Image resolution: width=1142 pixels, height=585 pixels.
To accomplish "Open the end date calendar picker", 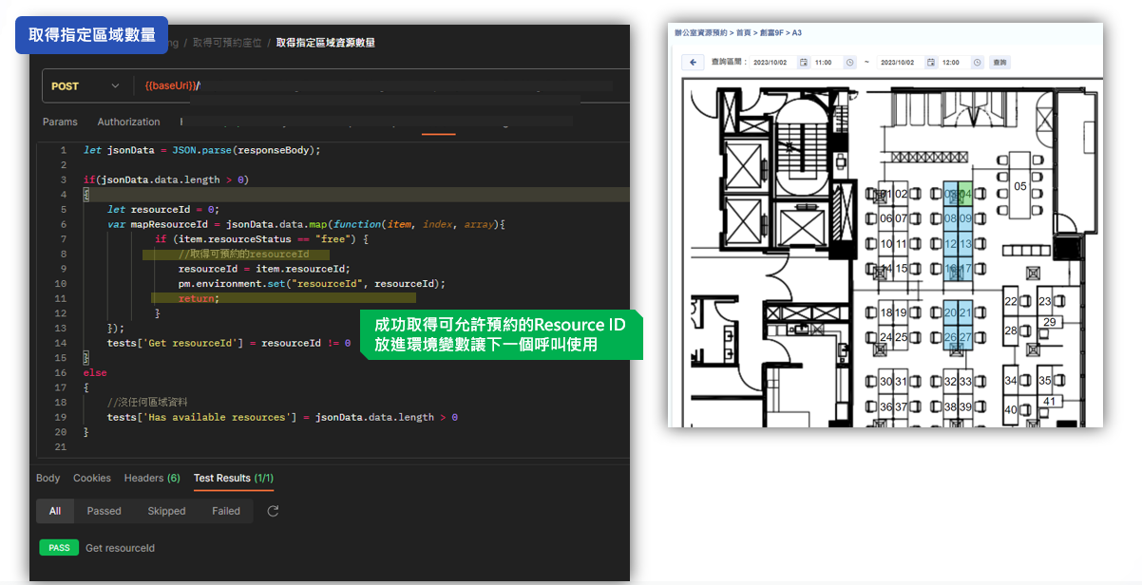I will click(930, 63).
